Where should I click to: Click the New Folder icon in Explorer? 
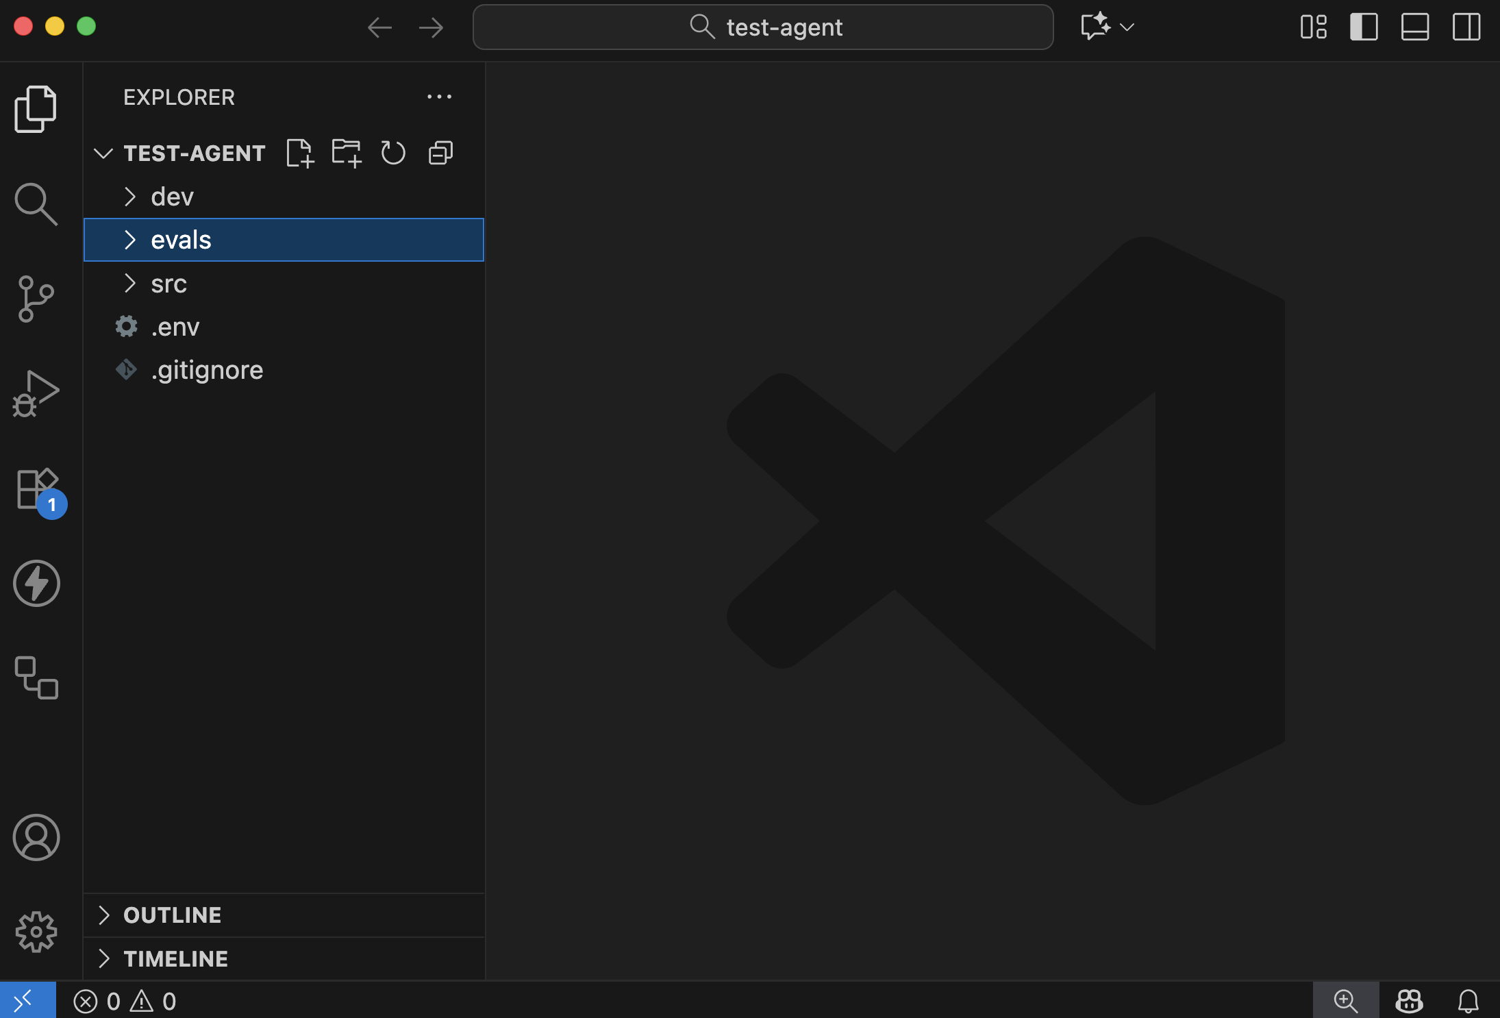coord(346,152)
